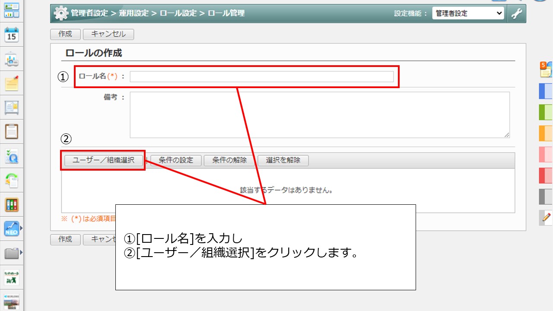Go to ロール管理 in the breadcrumb
Image resolution: width=553 pixels, height=311 pixels.
(x=226, y=13)
